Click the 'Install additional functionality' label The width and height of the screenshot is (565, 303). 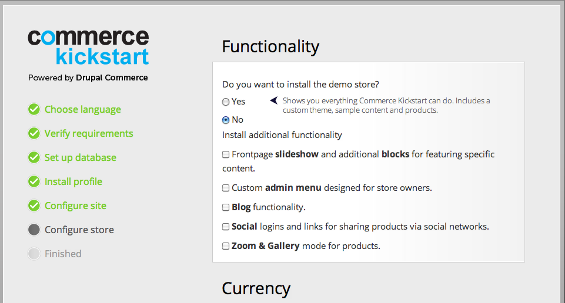tap(282, 135)
